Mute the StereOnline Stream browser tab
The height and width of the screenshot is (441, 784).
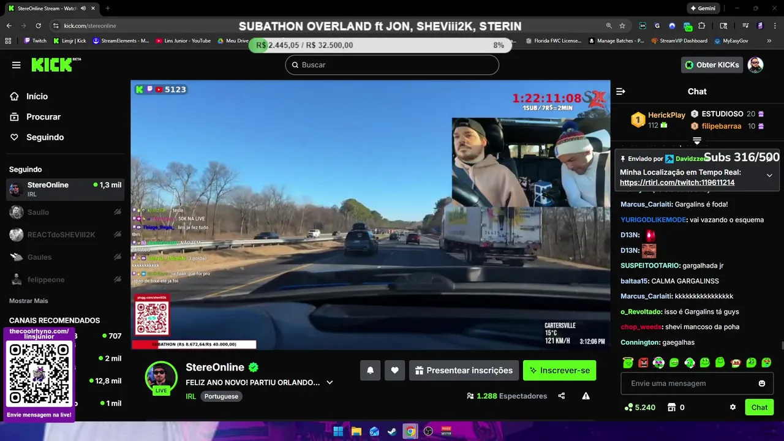click(83, 9)
